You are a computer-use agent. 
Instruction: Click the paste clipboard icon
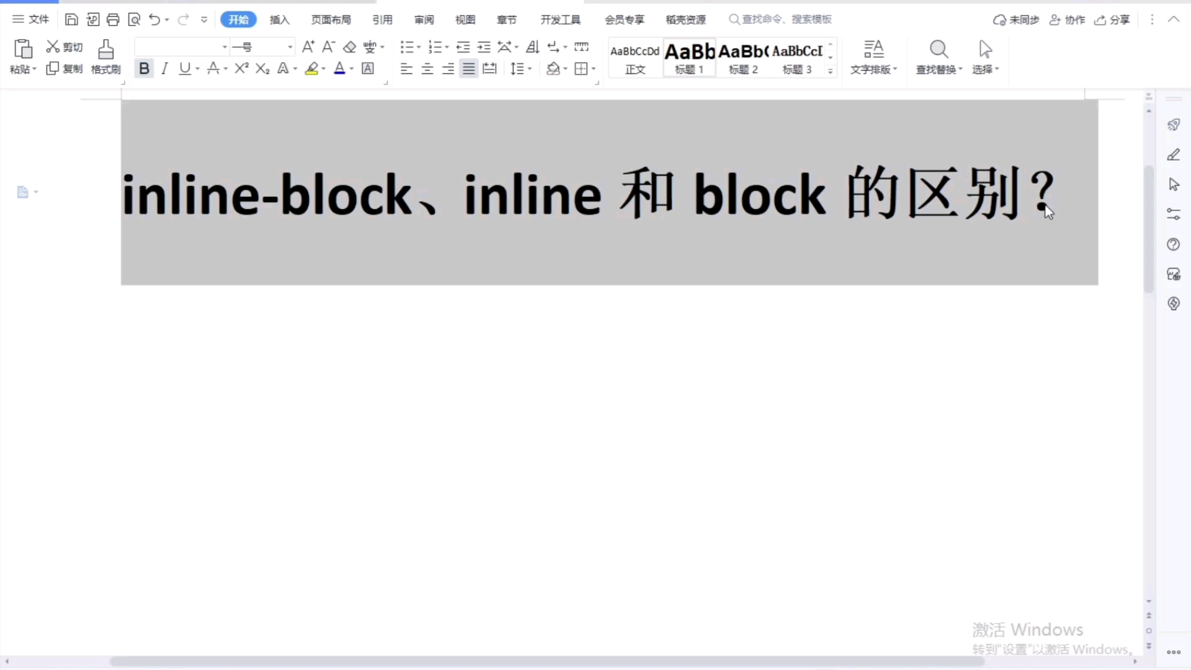click(23, 49)
